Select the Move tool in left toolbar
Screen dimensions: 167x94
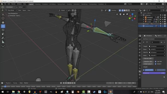(3, 26)
